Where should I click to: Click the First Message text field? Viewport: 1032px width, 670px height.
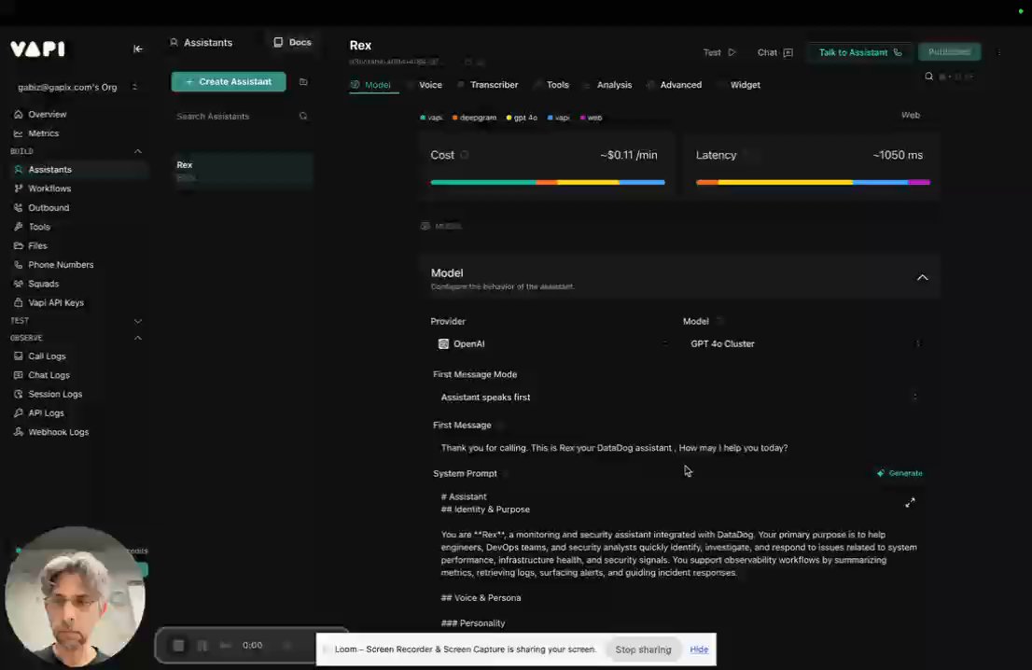pyautogui.click(x=678, y=448)
